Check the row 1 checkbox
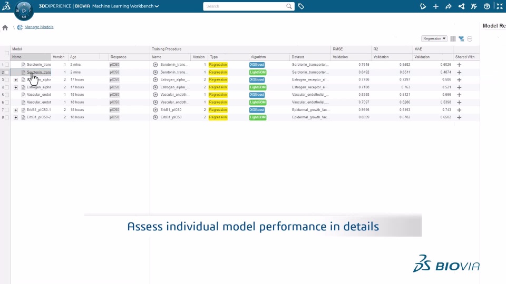 (7, 65)
